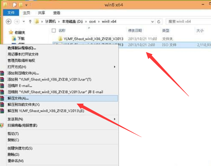Expand the 发送到(N) submenu arrow
Screen dimensions: 211x166
tap(114, 119)
